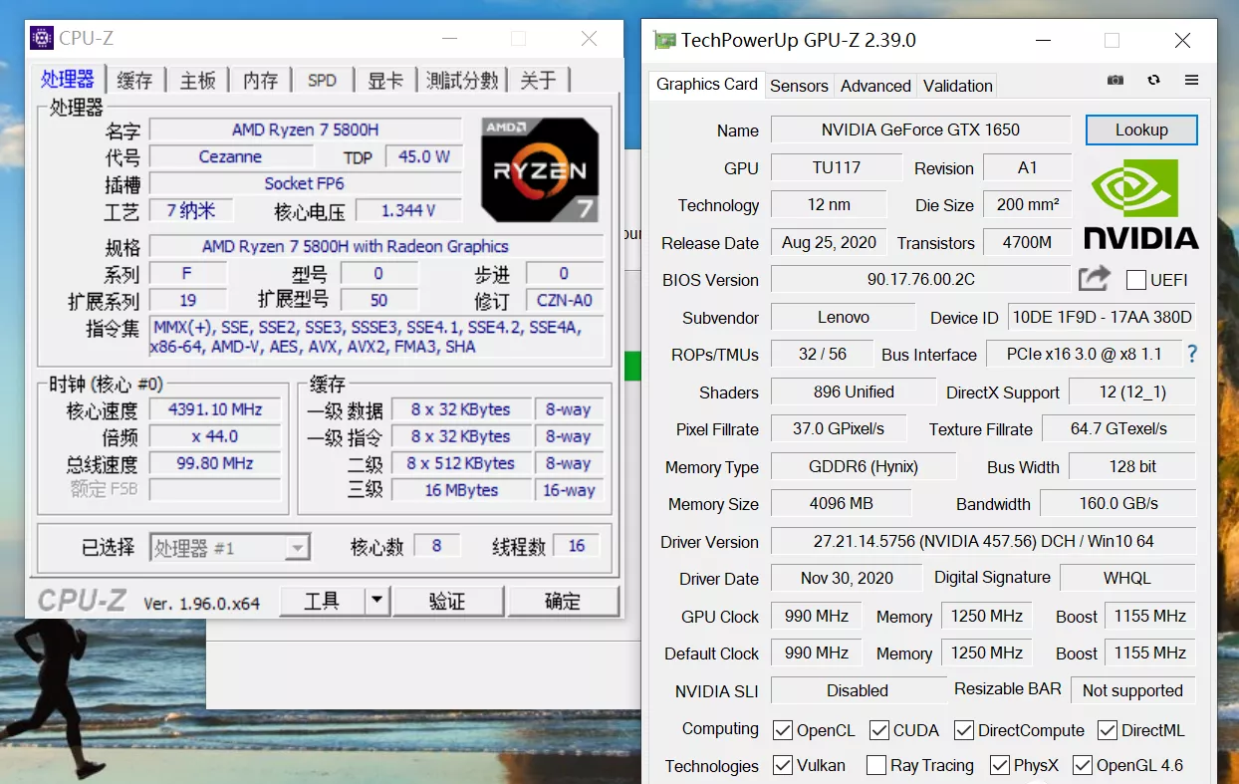Take a GPU-Z screenshot with the camera icon
The height and width of the screenshot is (784, 1239).
pos(1115,81)
